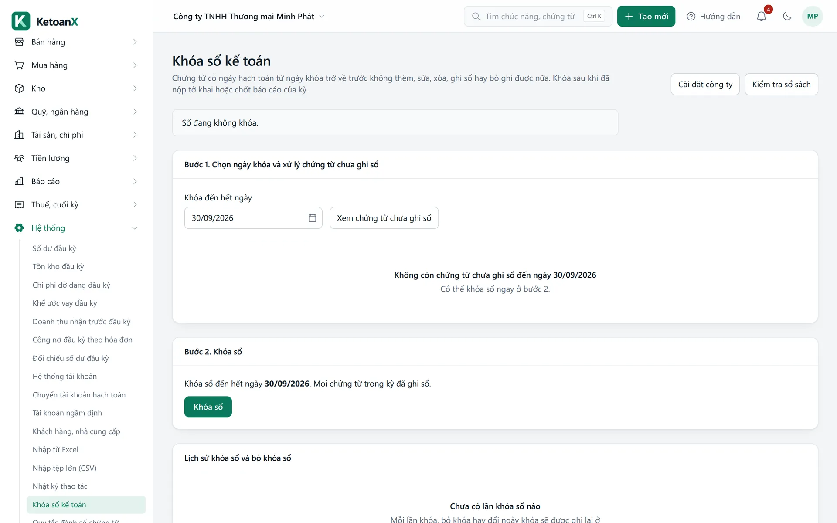The width and height of the screenshot is (837, 523).
Task: Expand the Báo cáo menu chevron
Action: click(x=135, y=181)
